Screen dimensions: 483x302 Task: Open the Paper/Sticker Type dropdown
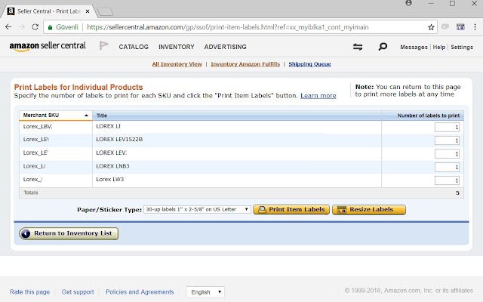tap(197, 210)
